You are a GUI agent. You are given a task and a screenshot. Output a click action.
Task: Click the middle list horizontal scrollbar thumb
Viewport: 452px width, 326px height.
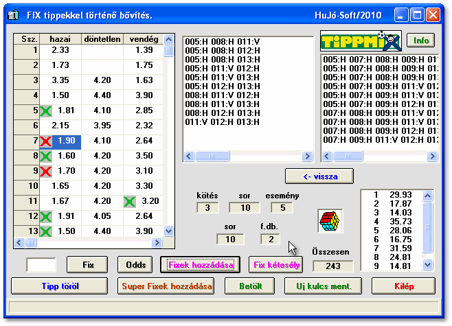coord(212,156)
